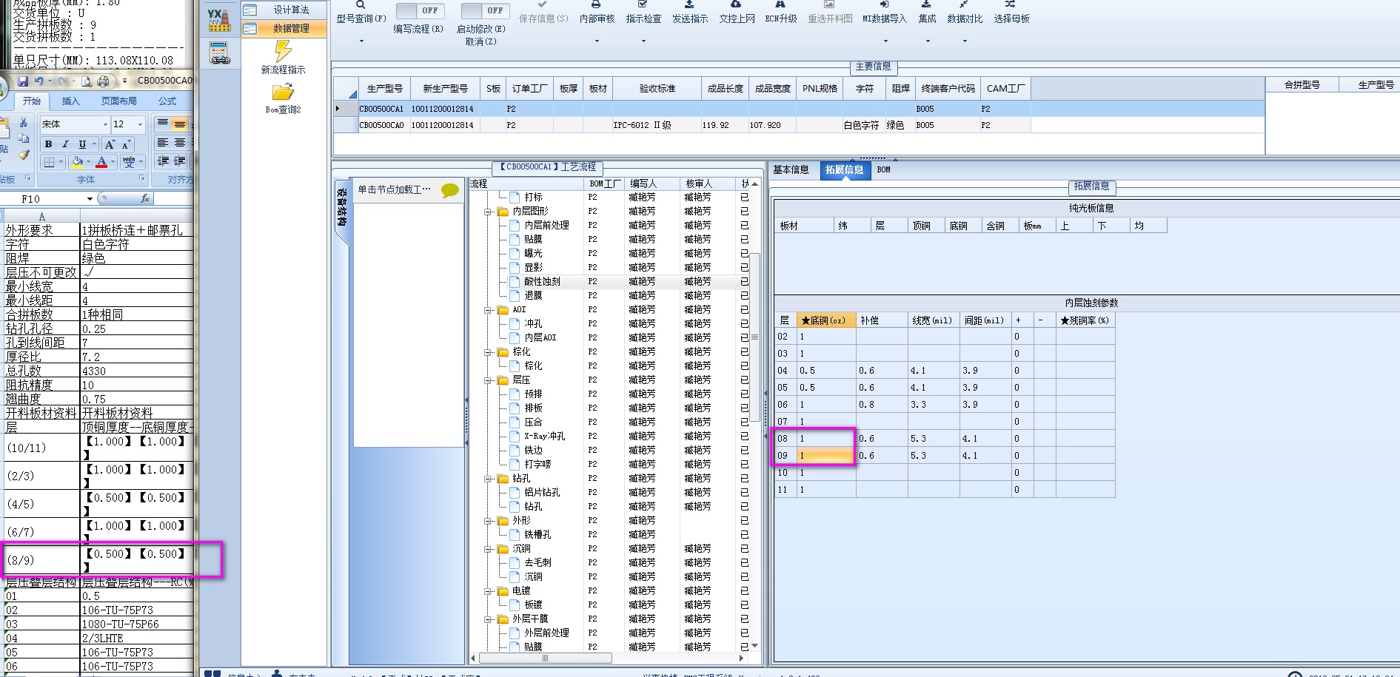The image size is (1400, 677).
Task: Click the 取消(Z) button
Action: point(481,41)
